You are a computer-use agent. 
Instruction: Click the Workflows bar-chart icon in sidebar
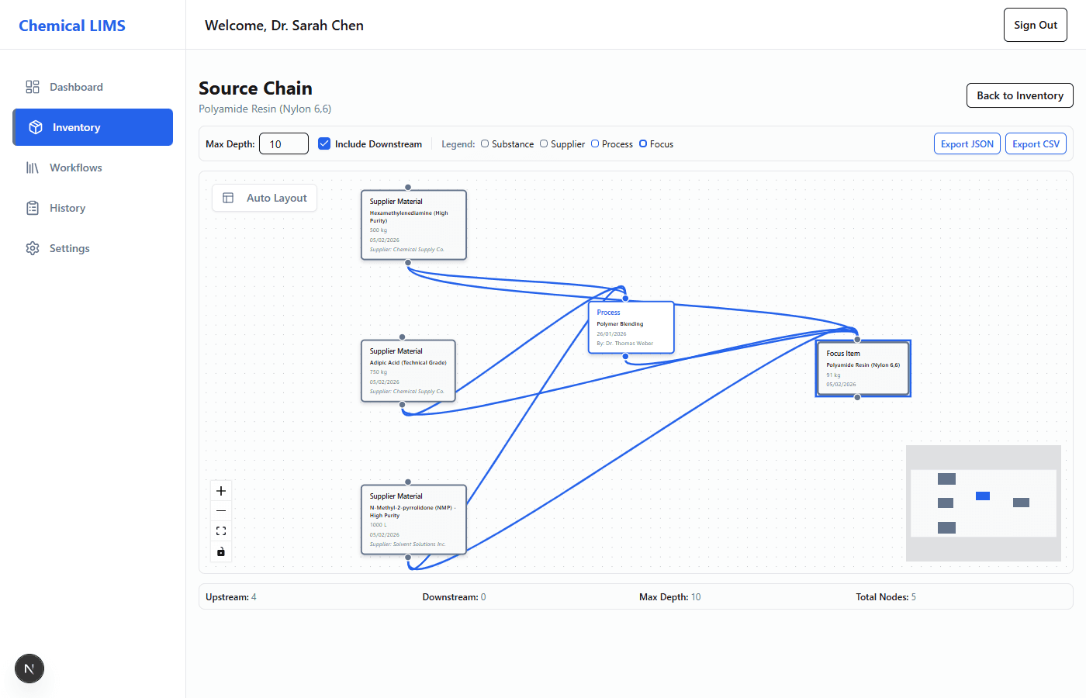point(33,167)
